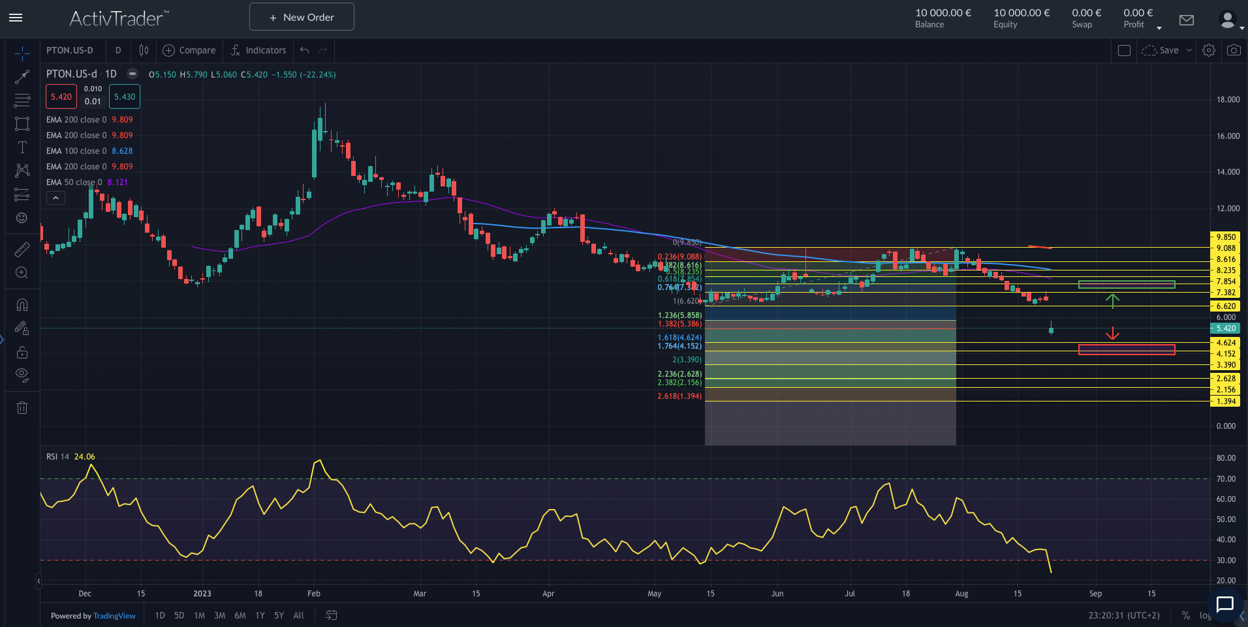This screenshot has height=627, width=1248.
Task: Click the New Order button
Action: coord(302,17)
